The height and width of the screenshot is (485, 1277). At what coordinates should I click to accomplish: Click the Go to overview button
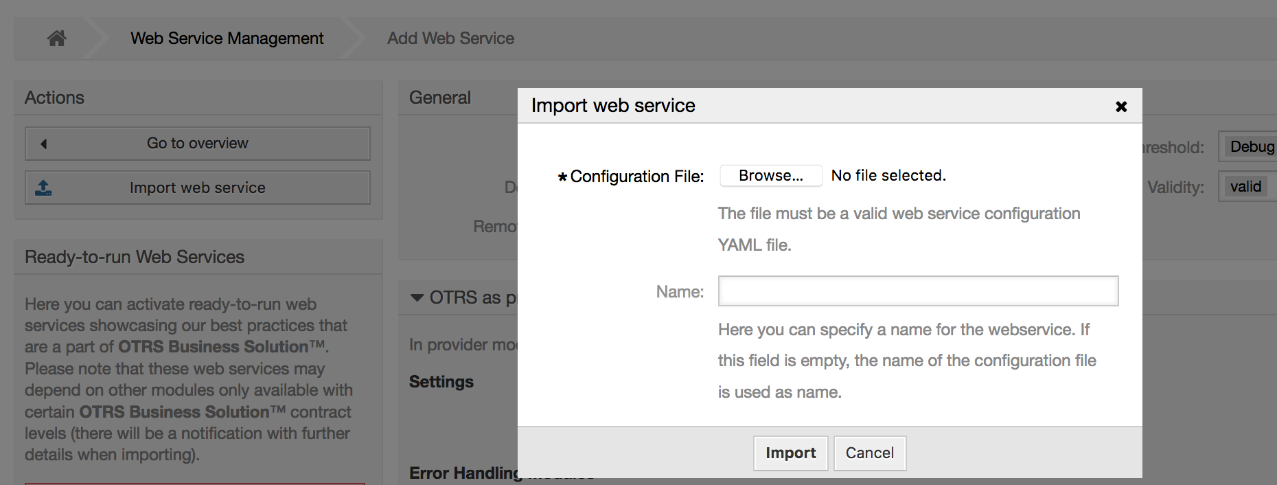tap(198, 144)
